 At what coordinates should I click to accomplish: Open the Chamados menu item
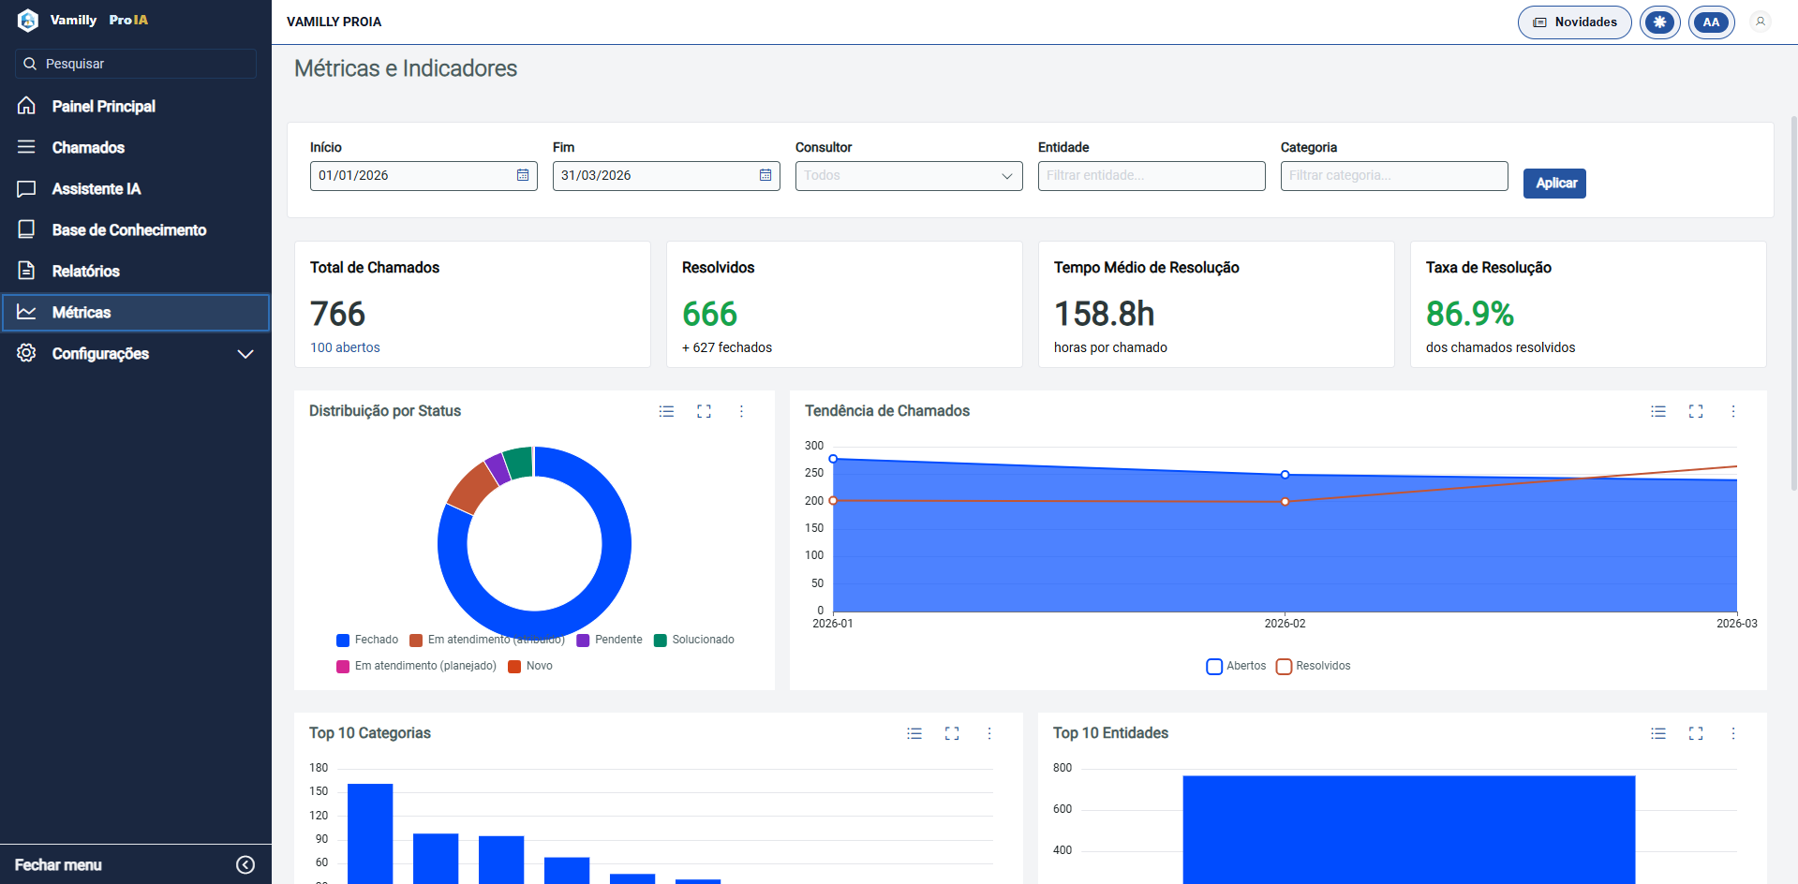88,147
